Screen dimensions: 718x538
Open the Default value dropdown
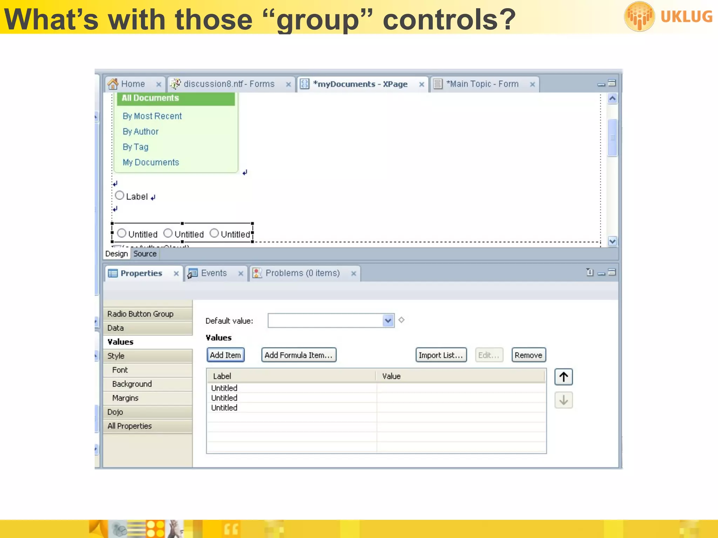(388, 320)
